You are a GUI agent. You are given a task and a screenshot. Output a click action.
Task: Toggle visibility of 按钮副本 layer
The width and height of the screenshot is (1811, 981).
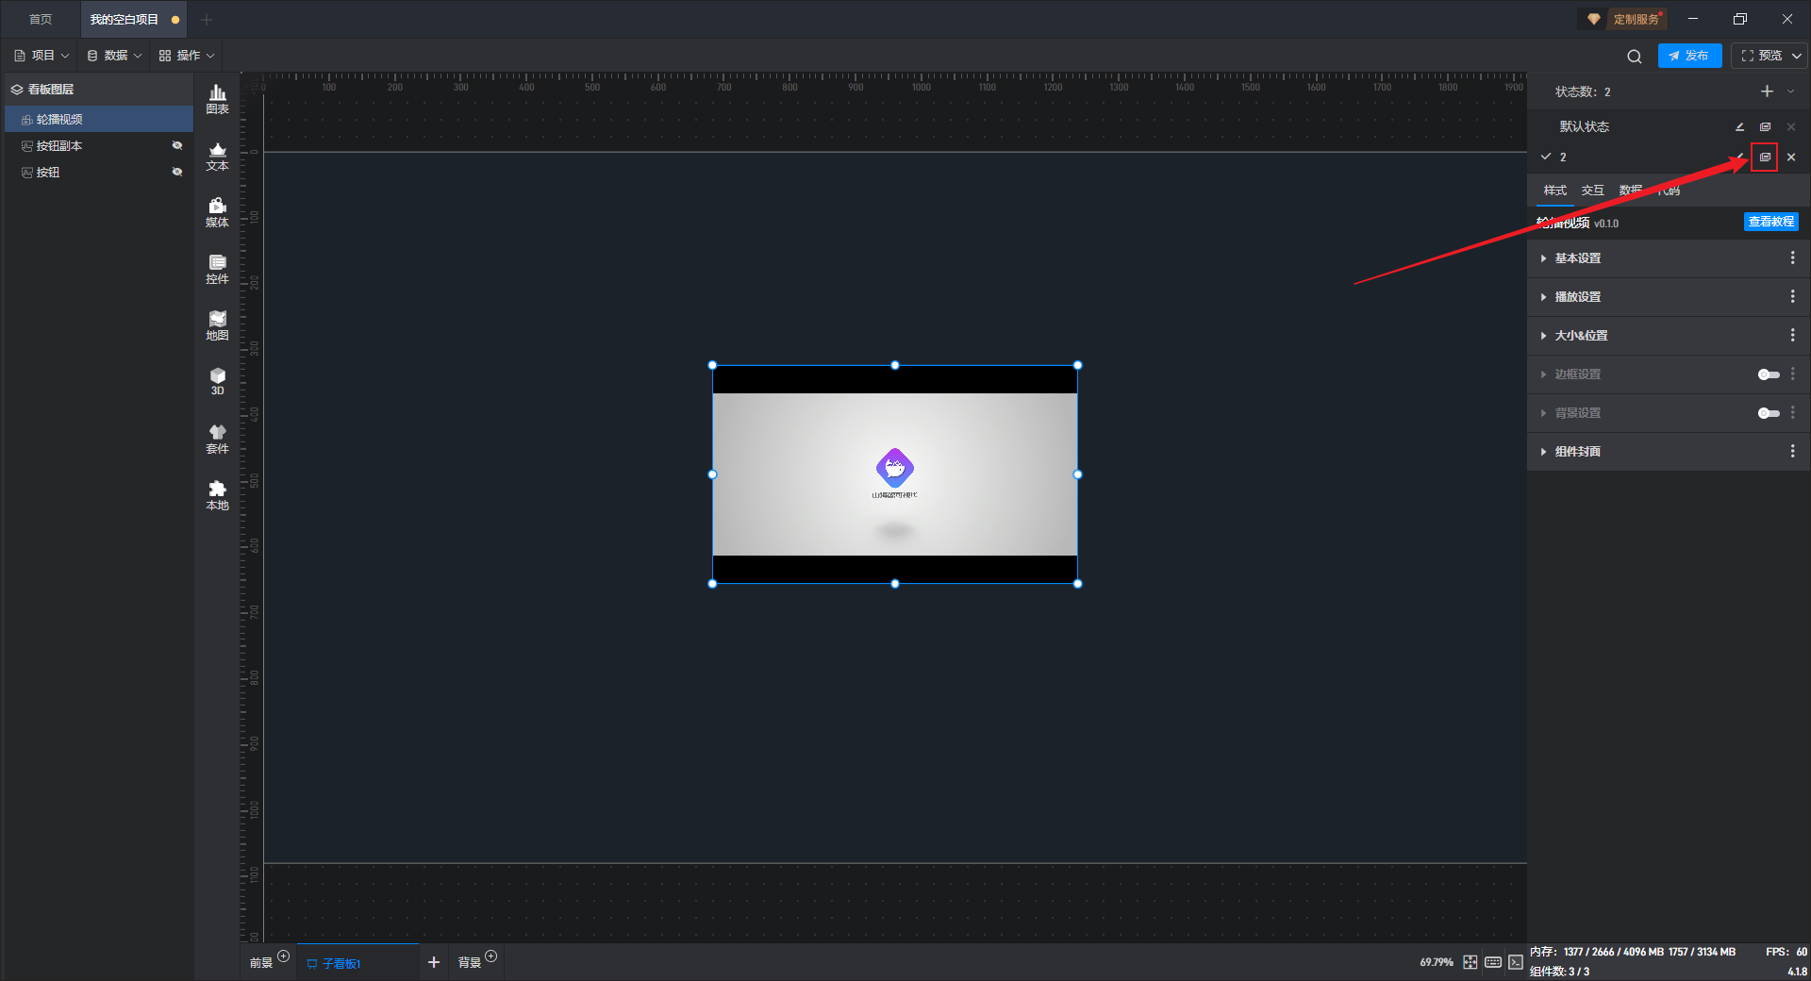(176, 145)
